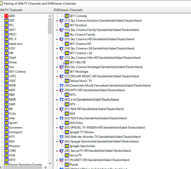This screenshot has height=169, width=191.
Task: Select the Ki.Ka channel entry
Action: (12, 114)
